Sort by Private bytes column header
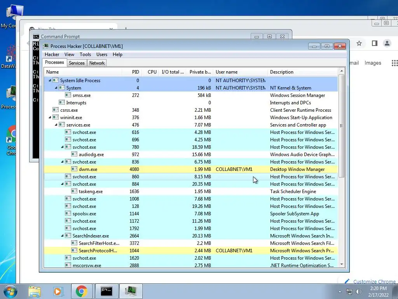The image size is (398, 299). [x=200, y=72]
